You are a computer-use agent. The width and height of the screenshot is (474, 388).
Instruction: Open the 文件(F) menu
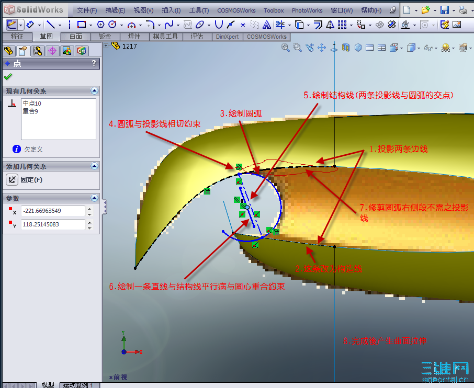(x=87, y=10)
